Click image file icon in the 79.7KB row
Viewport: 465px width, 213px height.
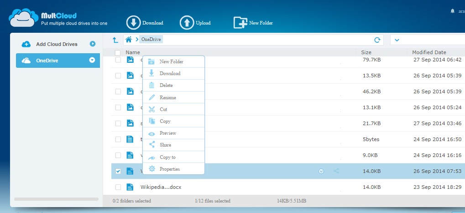(x=130, y=60)
